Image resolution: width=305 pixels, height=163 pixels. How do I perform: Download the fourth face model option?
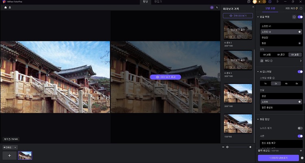click(x=300, y=43)
